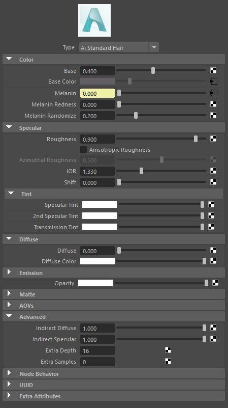Screen dimensions: 228x408
Task: Click the Base attribute checker map button
Action: pyautogui.click(x=213, y=70)
